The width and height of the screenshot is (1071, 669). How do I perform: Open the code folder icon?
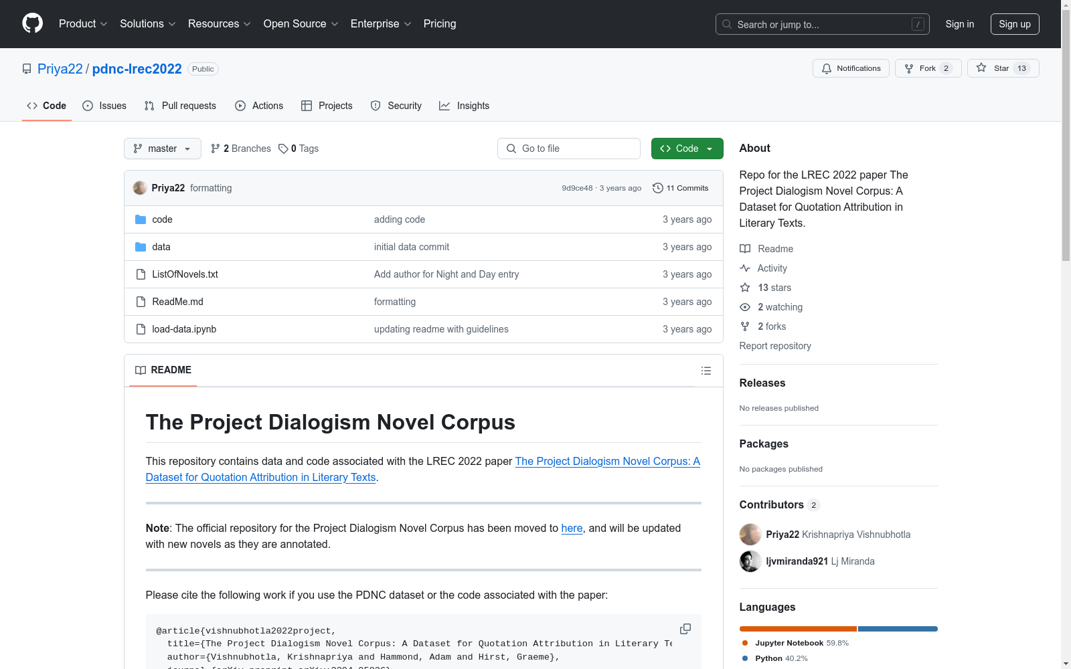[x=141, y=219]
